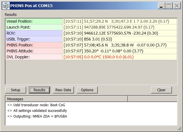Open the Setup page
The width and height of the screenshot is (183, 132).
(x=15, y=90)
